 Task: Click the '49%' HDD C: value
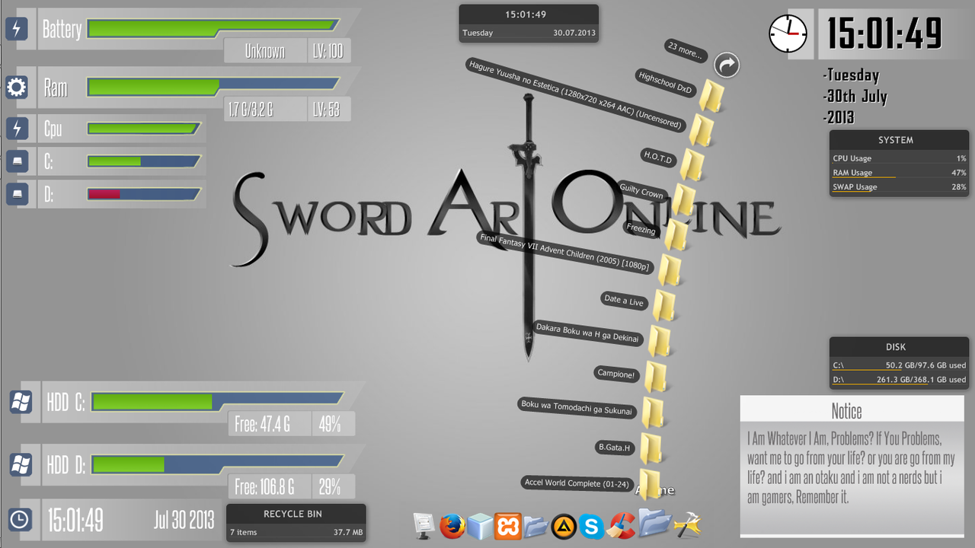click(x=330, y=424)
